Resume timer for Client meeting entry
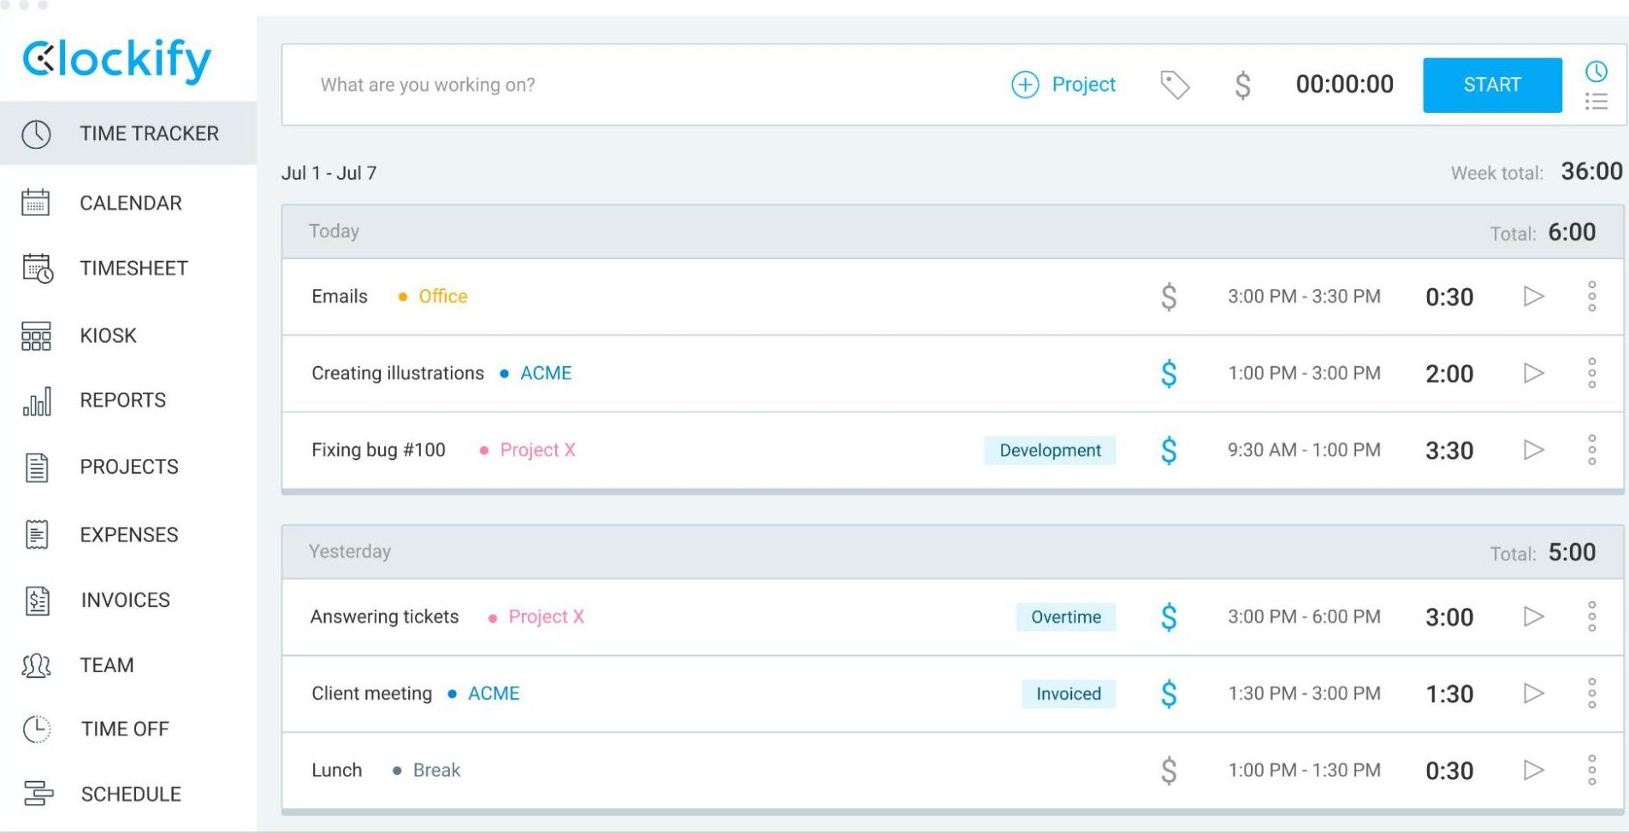This screenshot has width=1629, height=833. 1533,693
